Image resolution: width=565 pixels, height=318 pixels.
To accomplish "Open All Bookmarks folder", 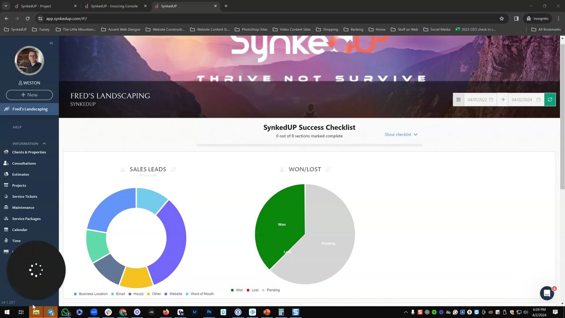I will click(x=546, y=29).
